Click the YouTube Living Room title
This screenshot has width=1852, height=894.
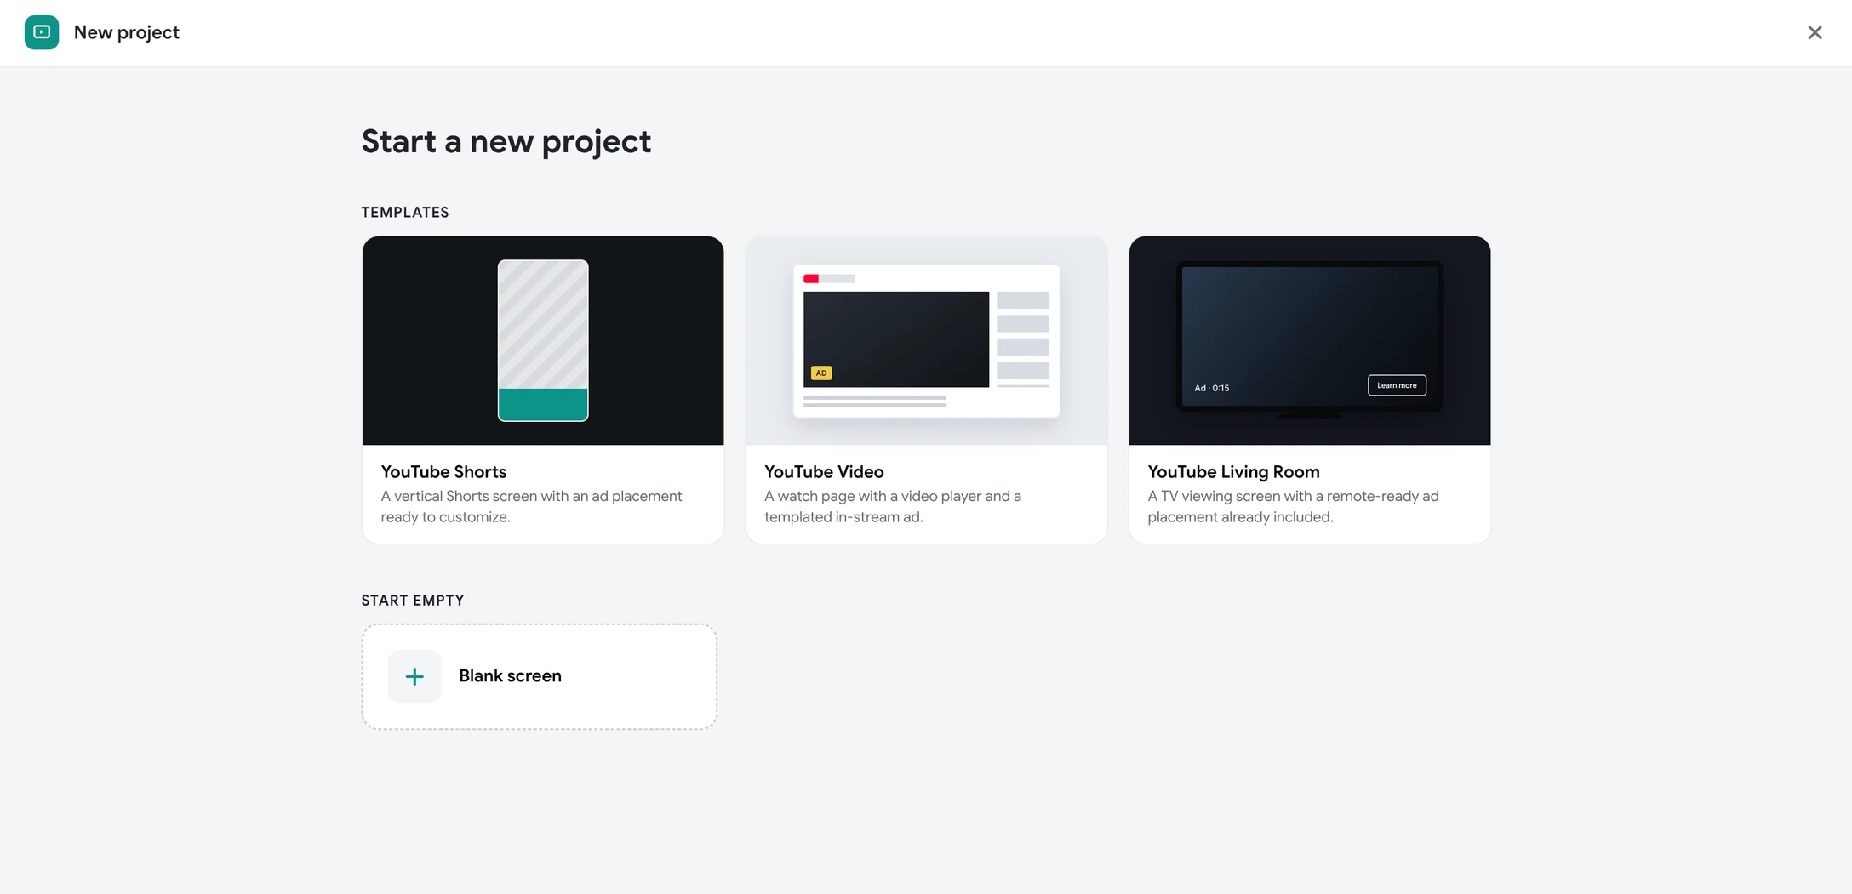point(1233,472)
